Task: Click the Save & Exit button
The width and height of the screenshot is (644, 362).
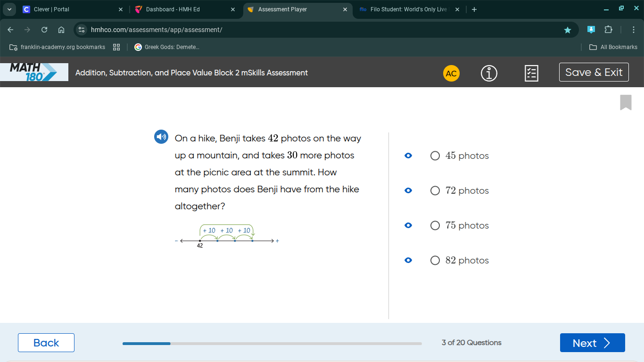Action: point(594,72)
